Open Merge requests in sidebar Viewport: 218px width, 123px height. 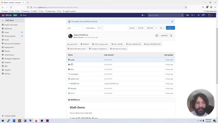(10, 36)
